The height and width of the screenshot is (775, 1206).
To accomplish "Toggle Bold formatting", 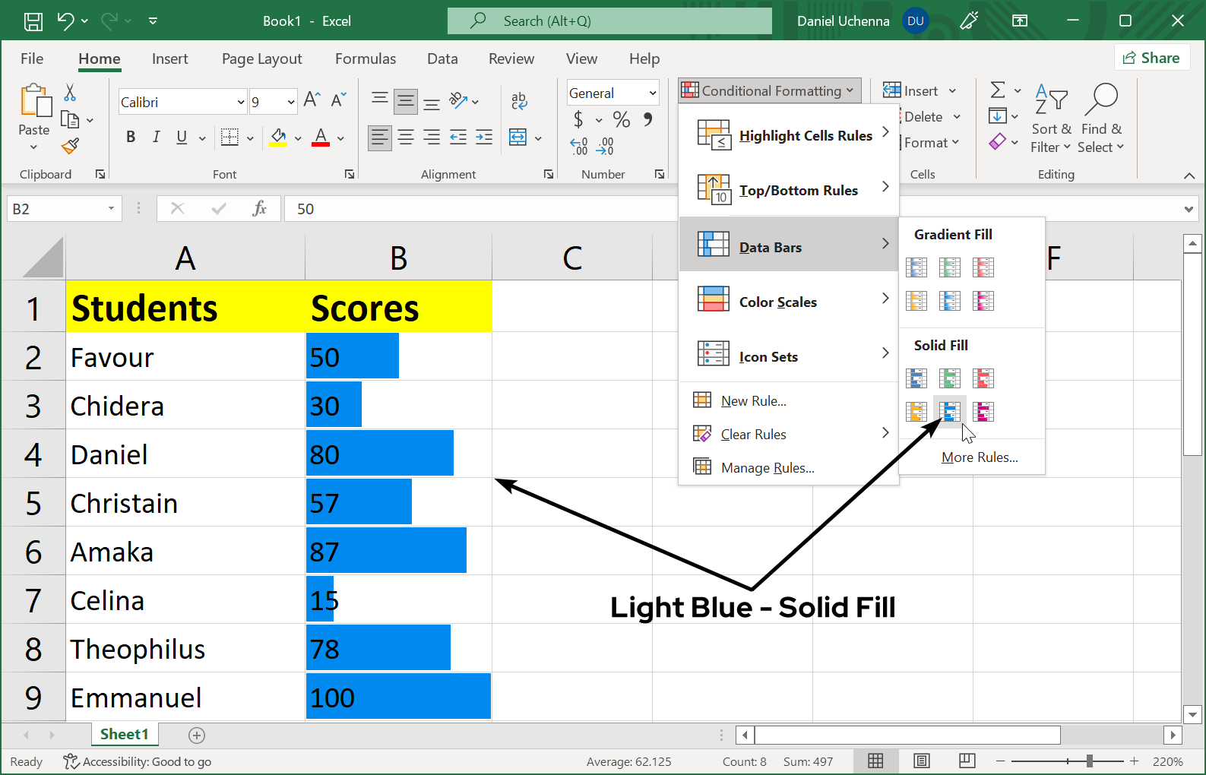I will pos(131,137).
